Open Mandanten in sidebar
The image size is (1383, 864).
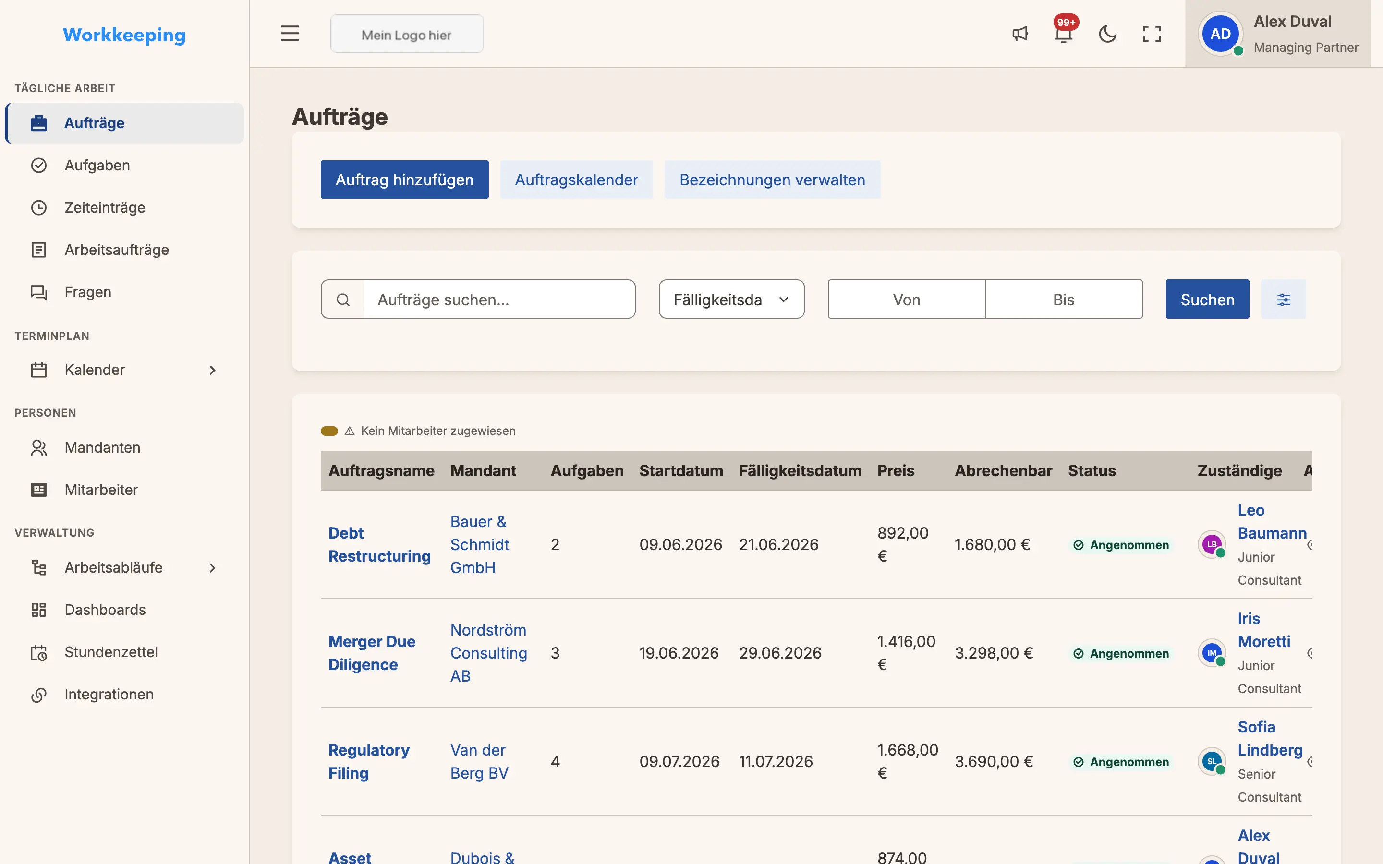click(124, 447)
